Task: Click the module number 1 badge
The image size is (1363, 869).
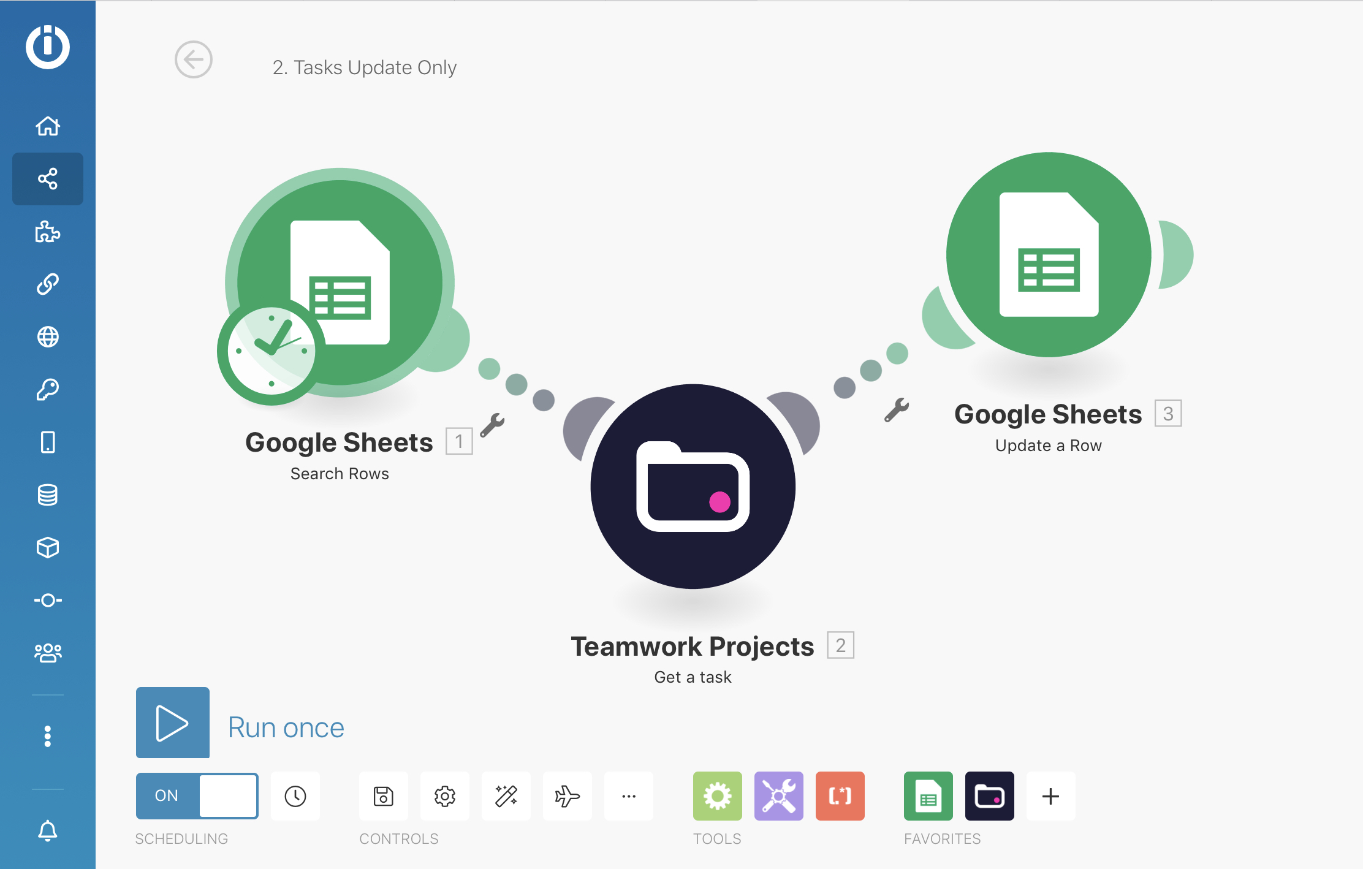Action: tap(459, 441)
